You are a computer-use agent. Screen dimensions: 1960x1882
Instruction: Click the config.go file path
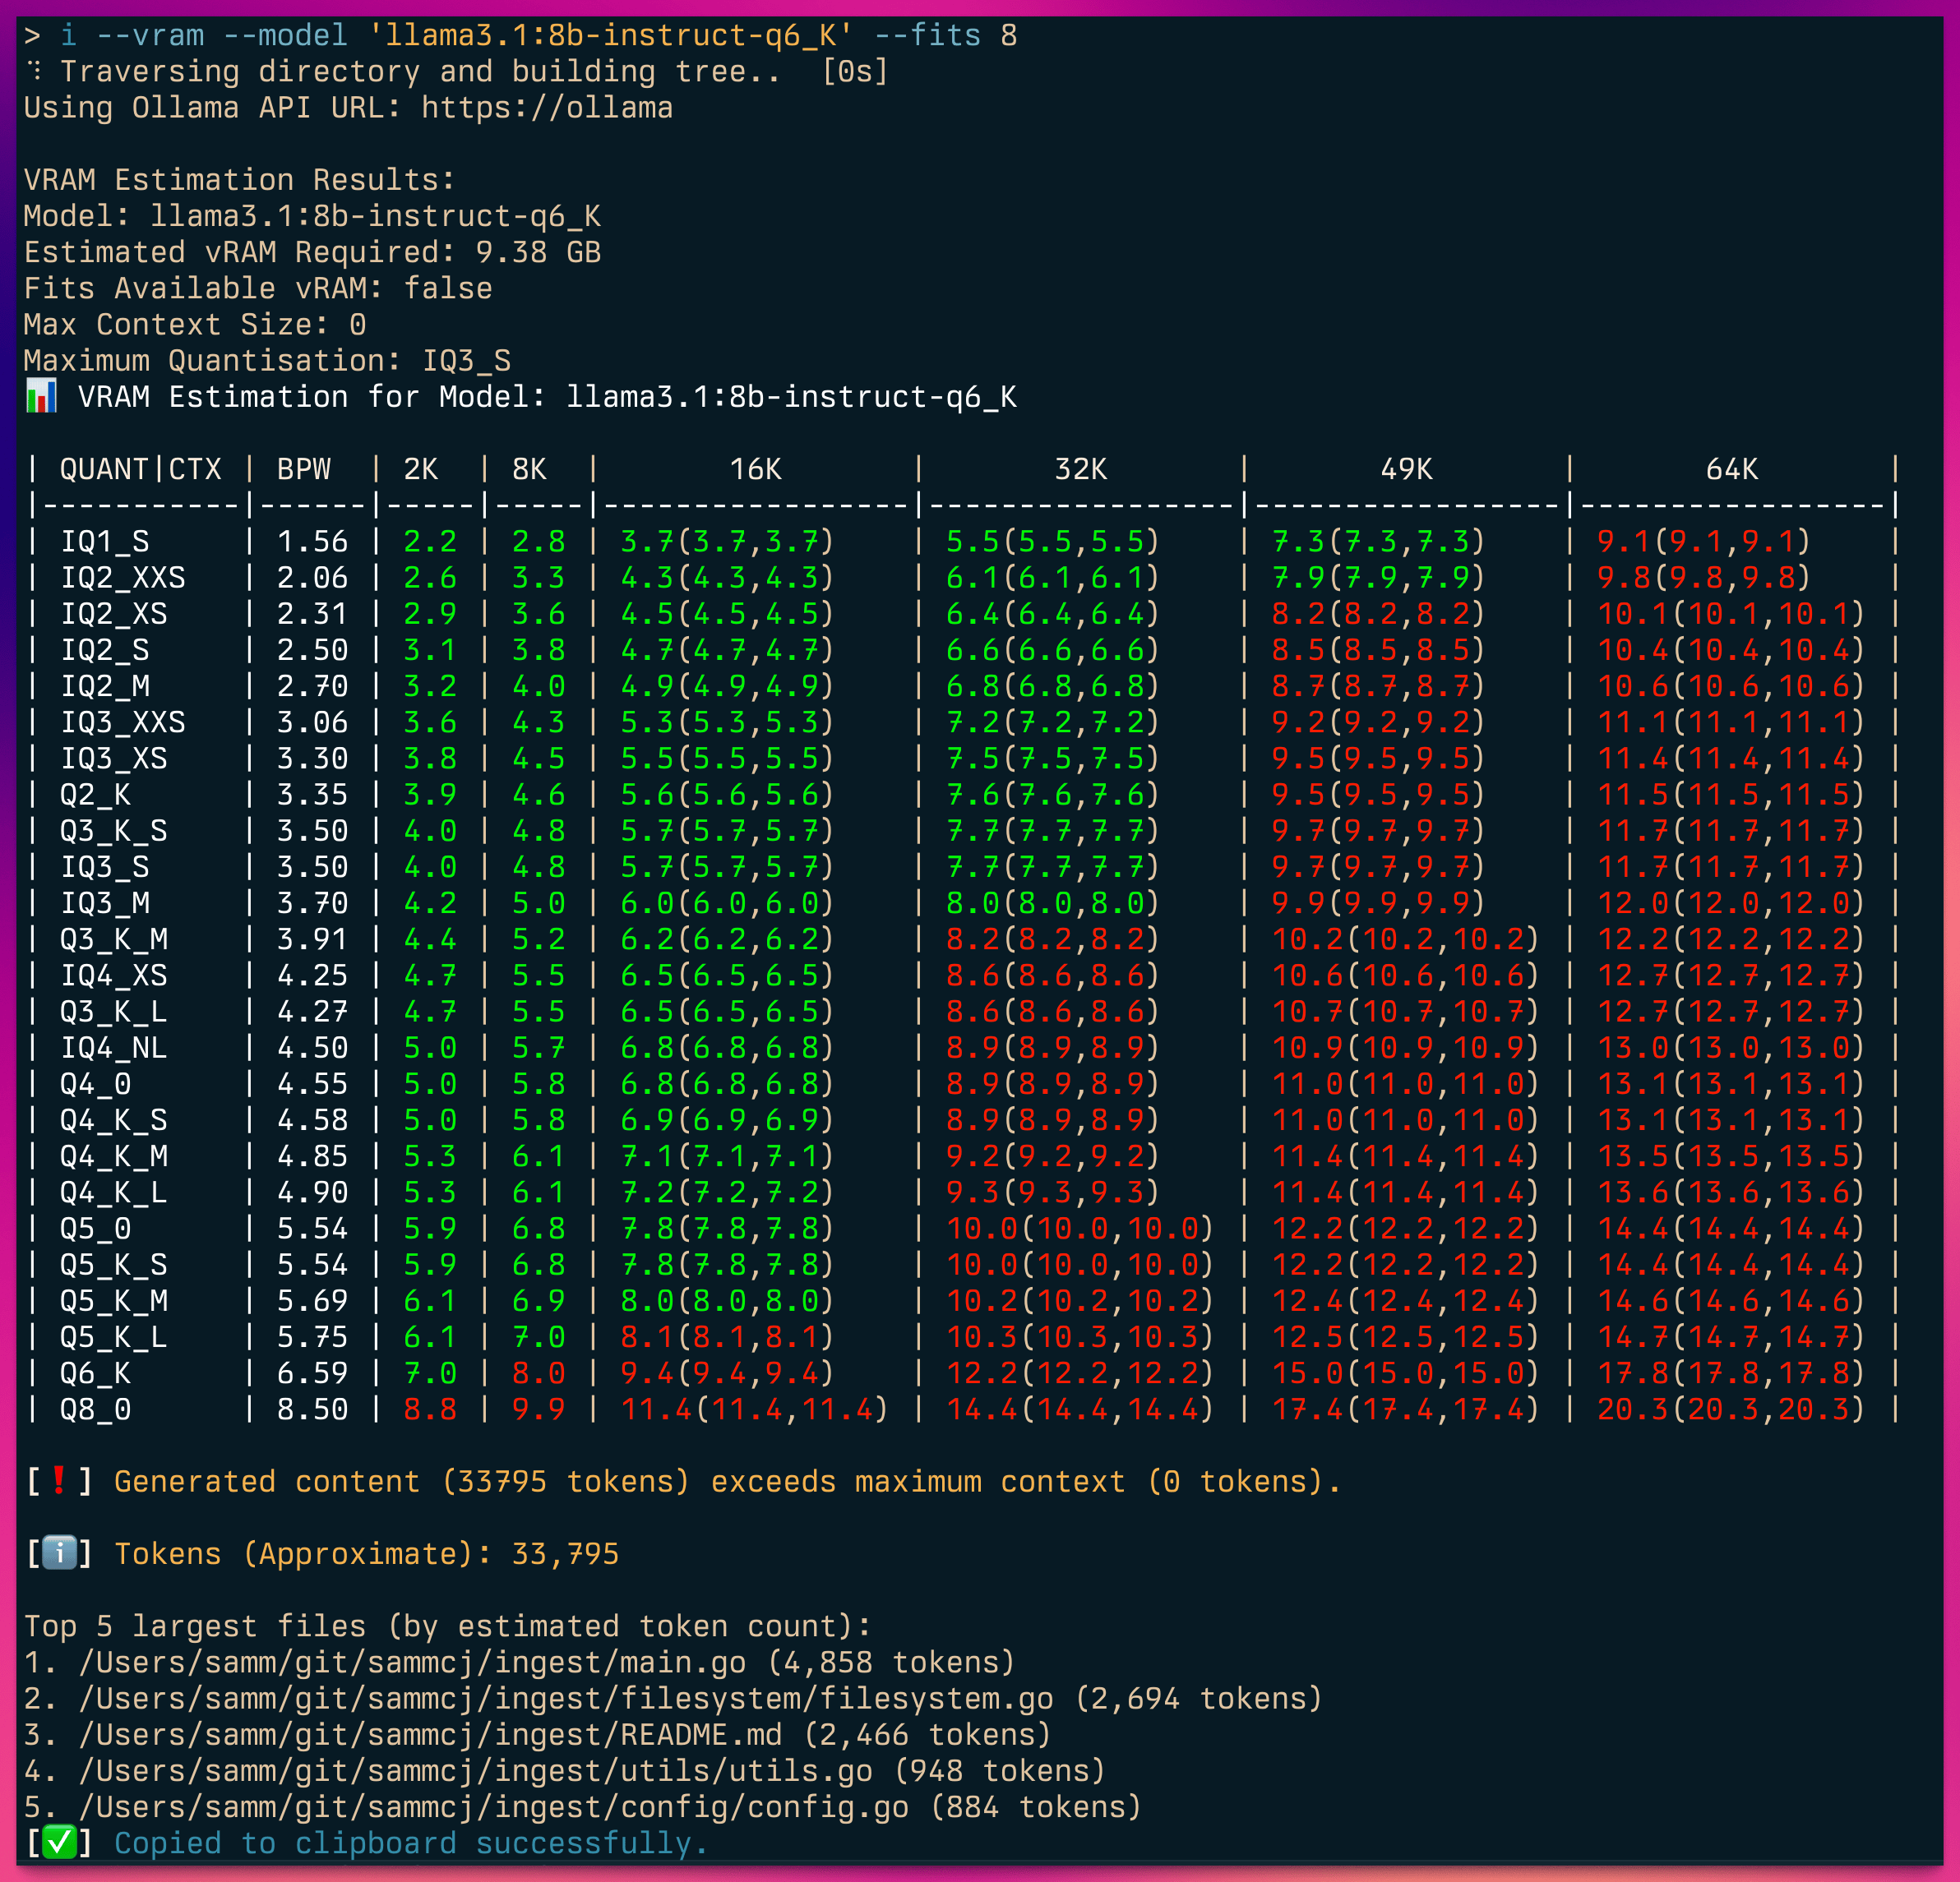pos(493,1806)
